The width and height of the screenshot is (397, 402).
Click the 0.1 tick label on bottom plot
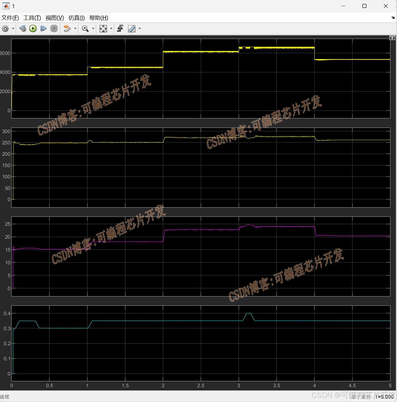coord(7,359)
